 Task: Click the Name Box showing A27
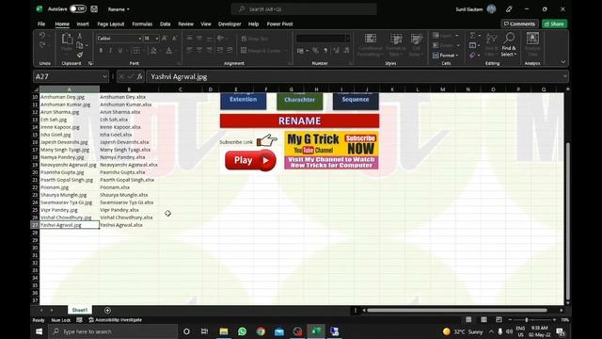(71, 76)
